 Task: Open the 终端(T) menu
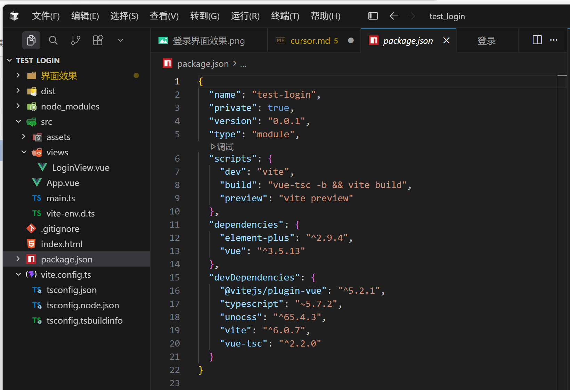pyautogui.click(x=285, y=16)
